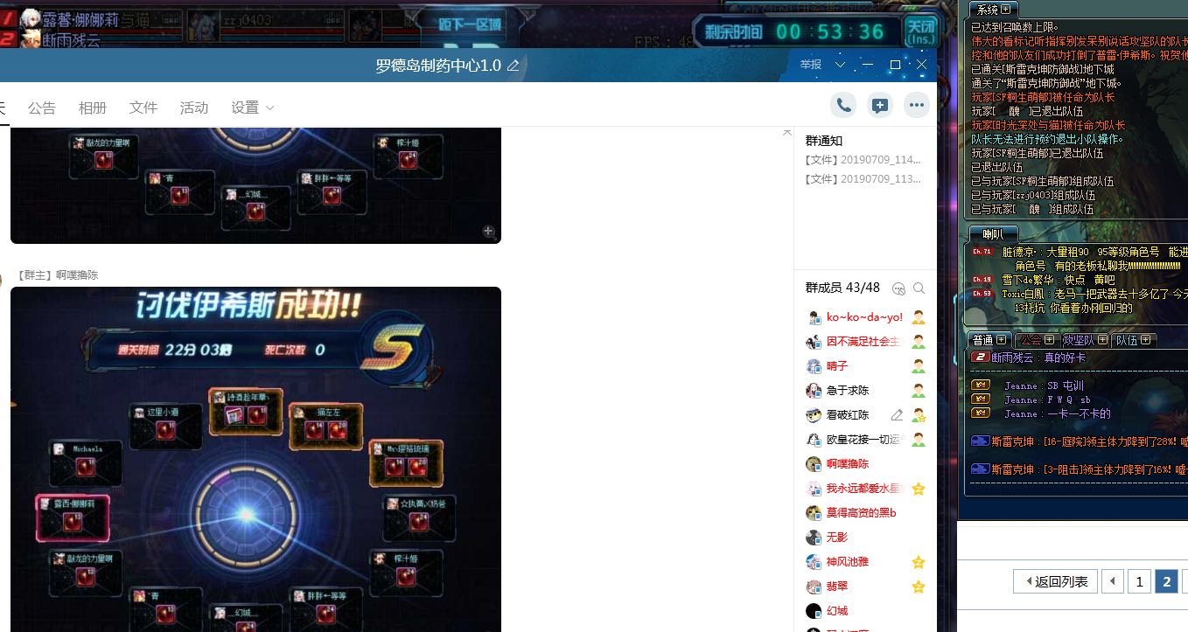This screenshot has height=632, width=1188.
Task: Click member name ko~ko~da~yo!
Action: click(x=864, y=317)
